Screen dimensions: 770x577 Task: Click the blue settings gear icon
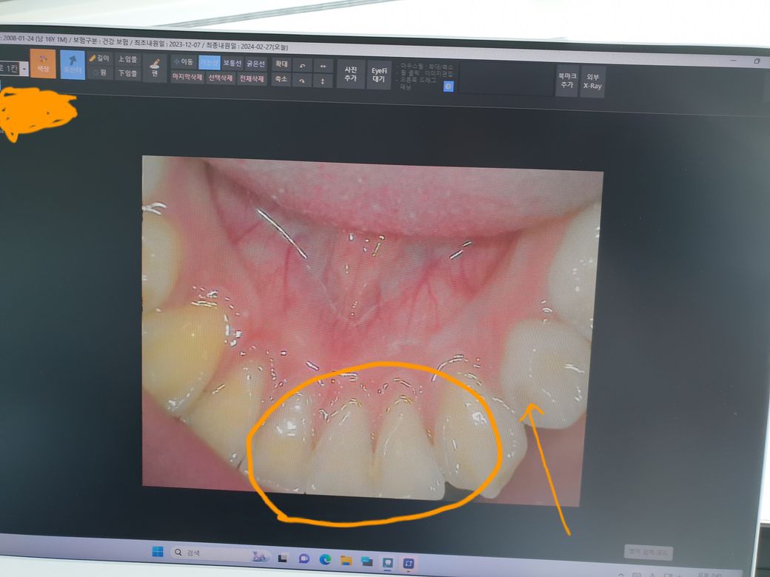pos(448,87)
